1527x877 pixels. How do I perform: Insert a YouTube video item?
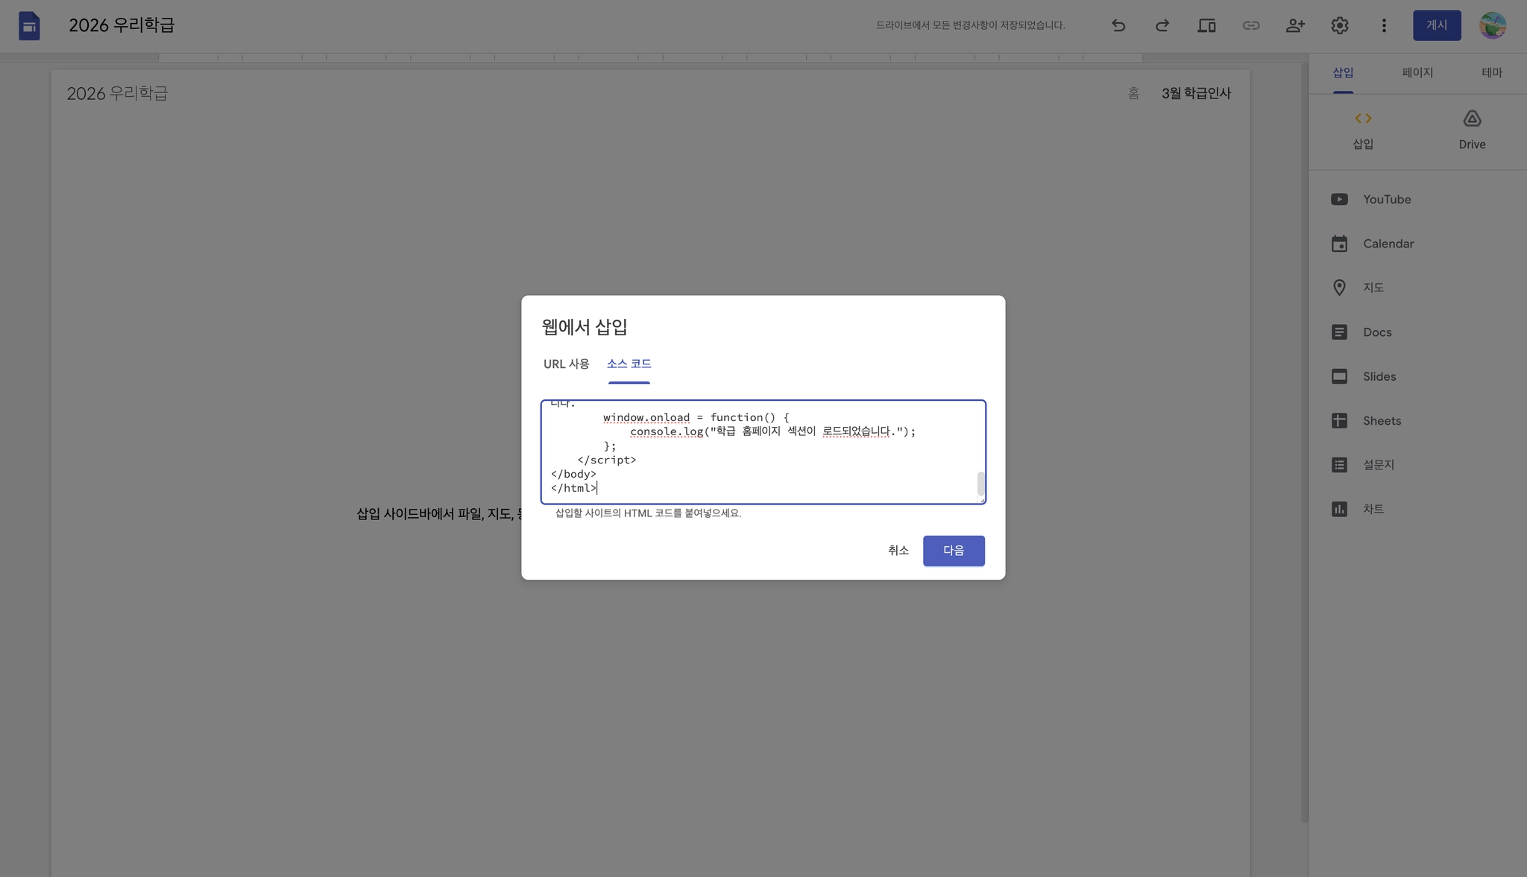point(1386,200)
